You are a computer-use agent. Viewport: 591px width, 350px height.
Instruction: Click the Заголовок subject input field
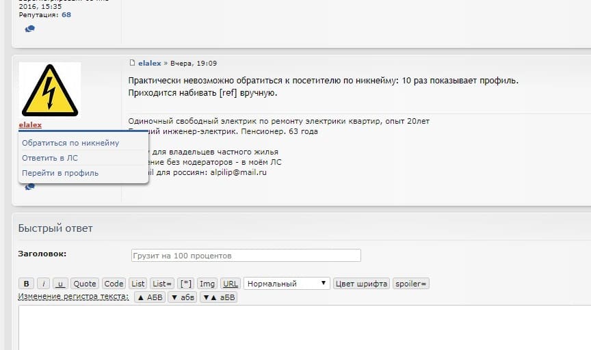tap(246, 256)
